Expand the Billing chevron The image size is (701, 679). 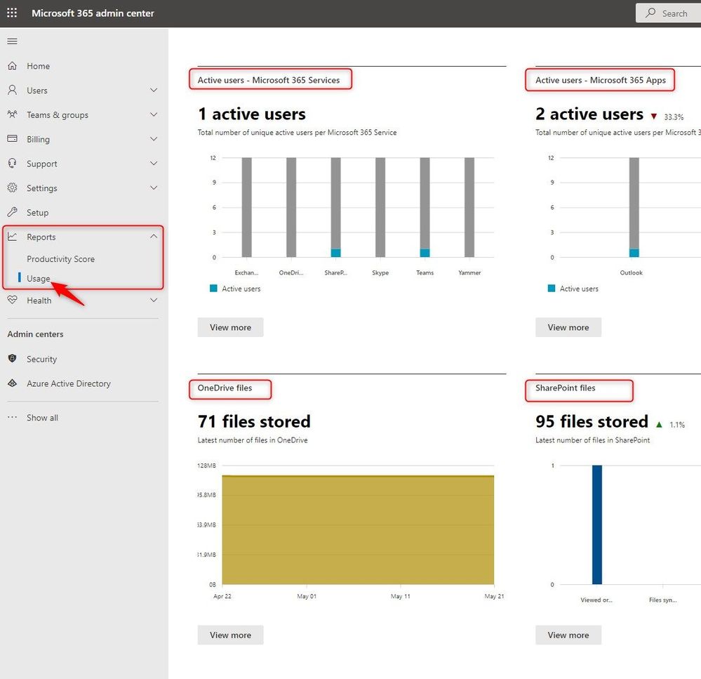154,139
